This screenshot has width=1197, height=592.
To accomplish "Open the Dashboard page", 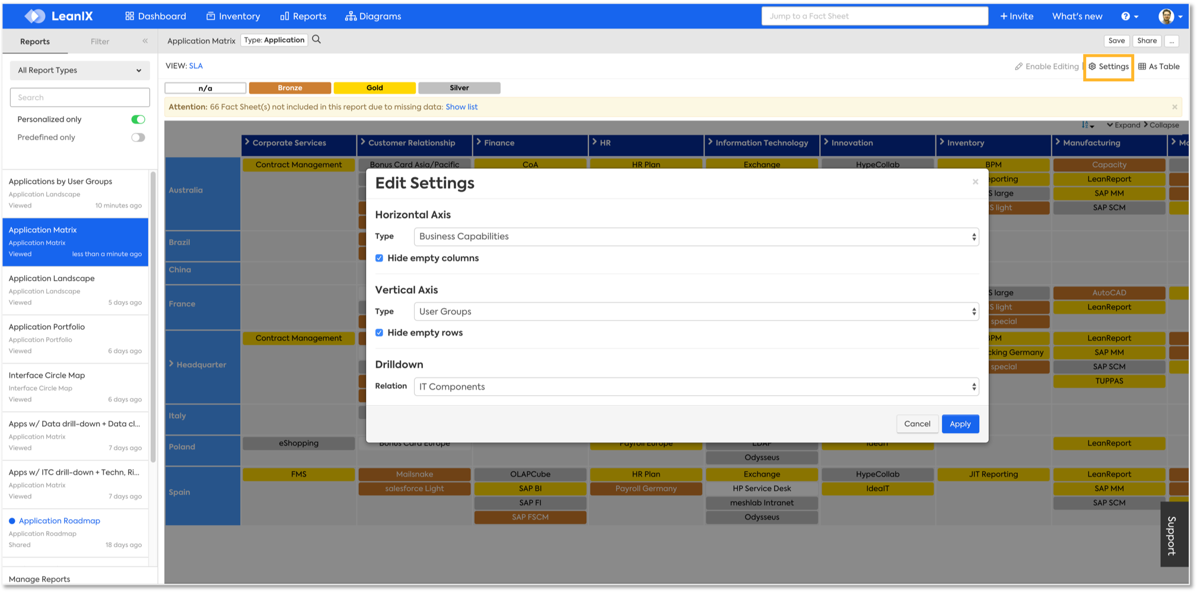I will (x=155, y=16).
